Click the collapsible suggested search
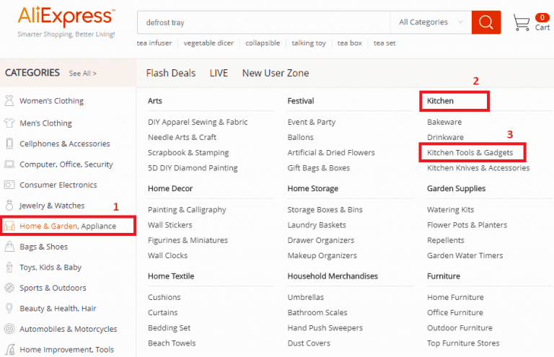The image size is (554, 357). tap(263, 43)
